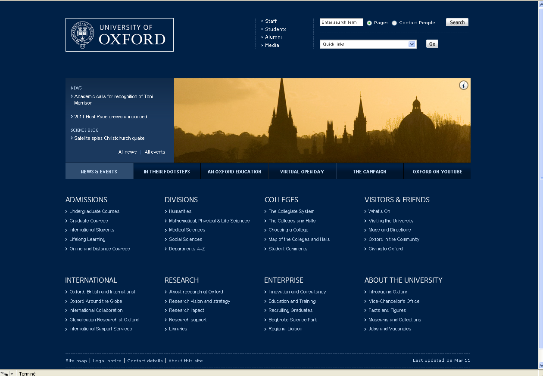Open Giving to Oxford
Viewport: 543px width, 376px height.
(x=386, y=249)
